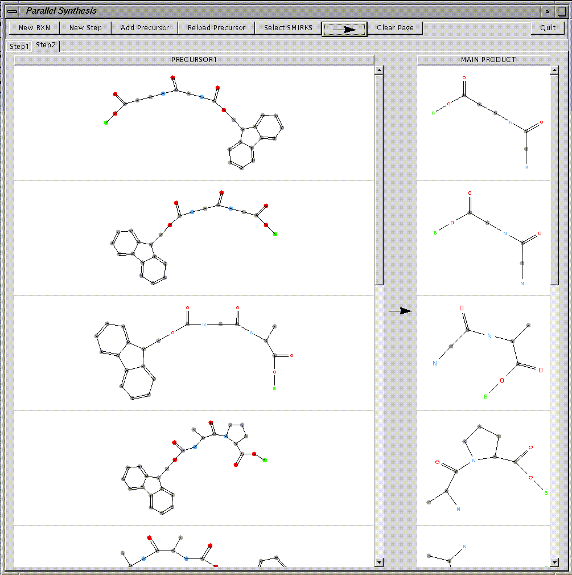Screen dimensions: 572x575
Task: Click the precursor list scrollbar thumb
Action: [x=378, y=179]
